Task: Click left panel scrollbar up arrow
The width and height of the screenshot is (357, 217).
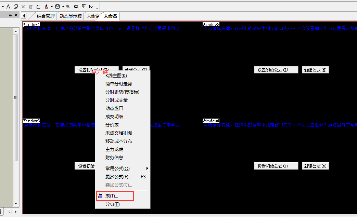Action: (x=16, y=31)
